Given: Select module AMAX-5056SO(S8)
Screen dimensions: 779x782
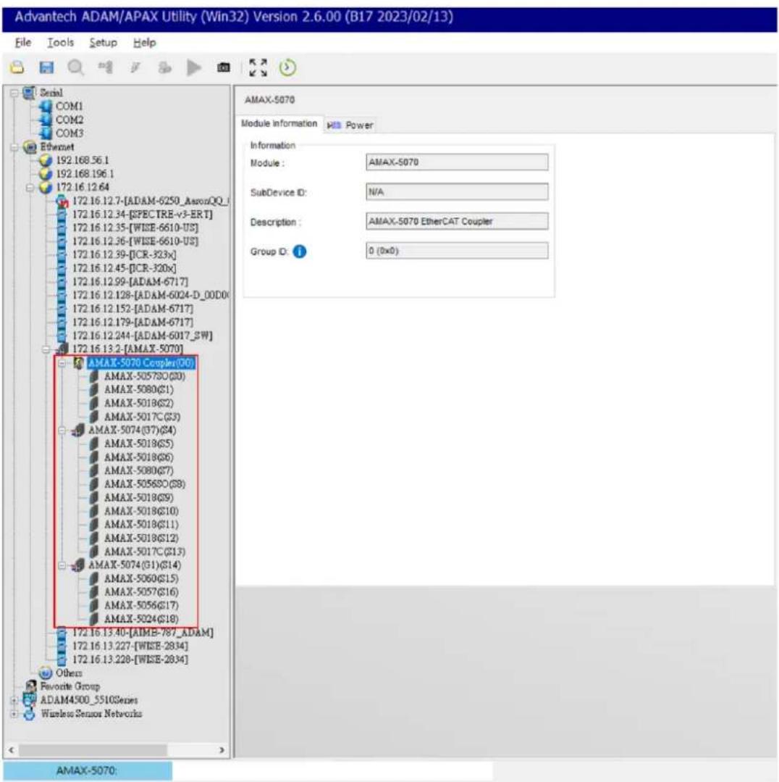Looking at the screenshot, I should click(x=145, y=483).
